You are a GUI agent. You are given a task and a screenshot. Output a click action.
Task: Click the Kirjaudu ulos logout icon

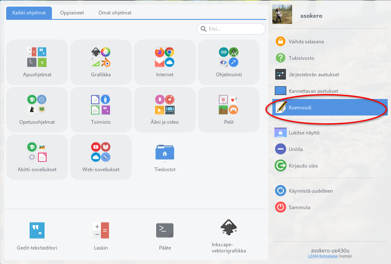pyautogui.click(x=280, y=165)
